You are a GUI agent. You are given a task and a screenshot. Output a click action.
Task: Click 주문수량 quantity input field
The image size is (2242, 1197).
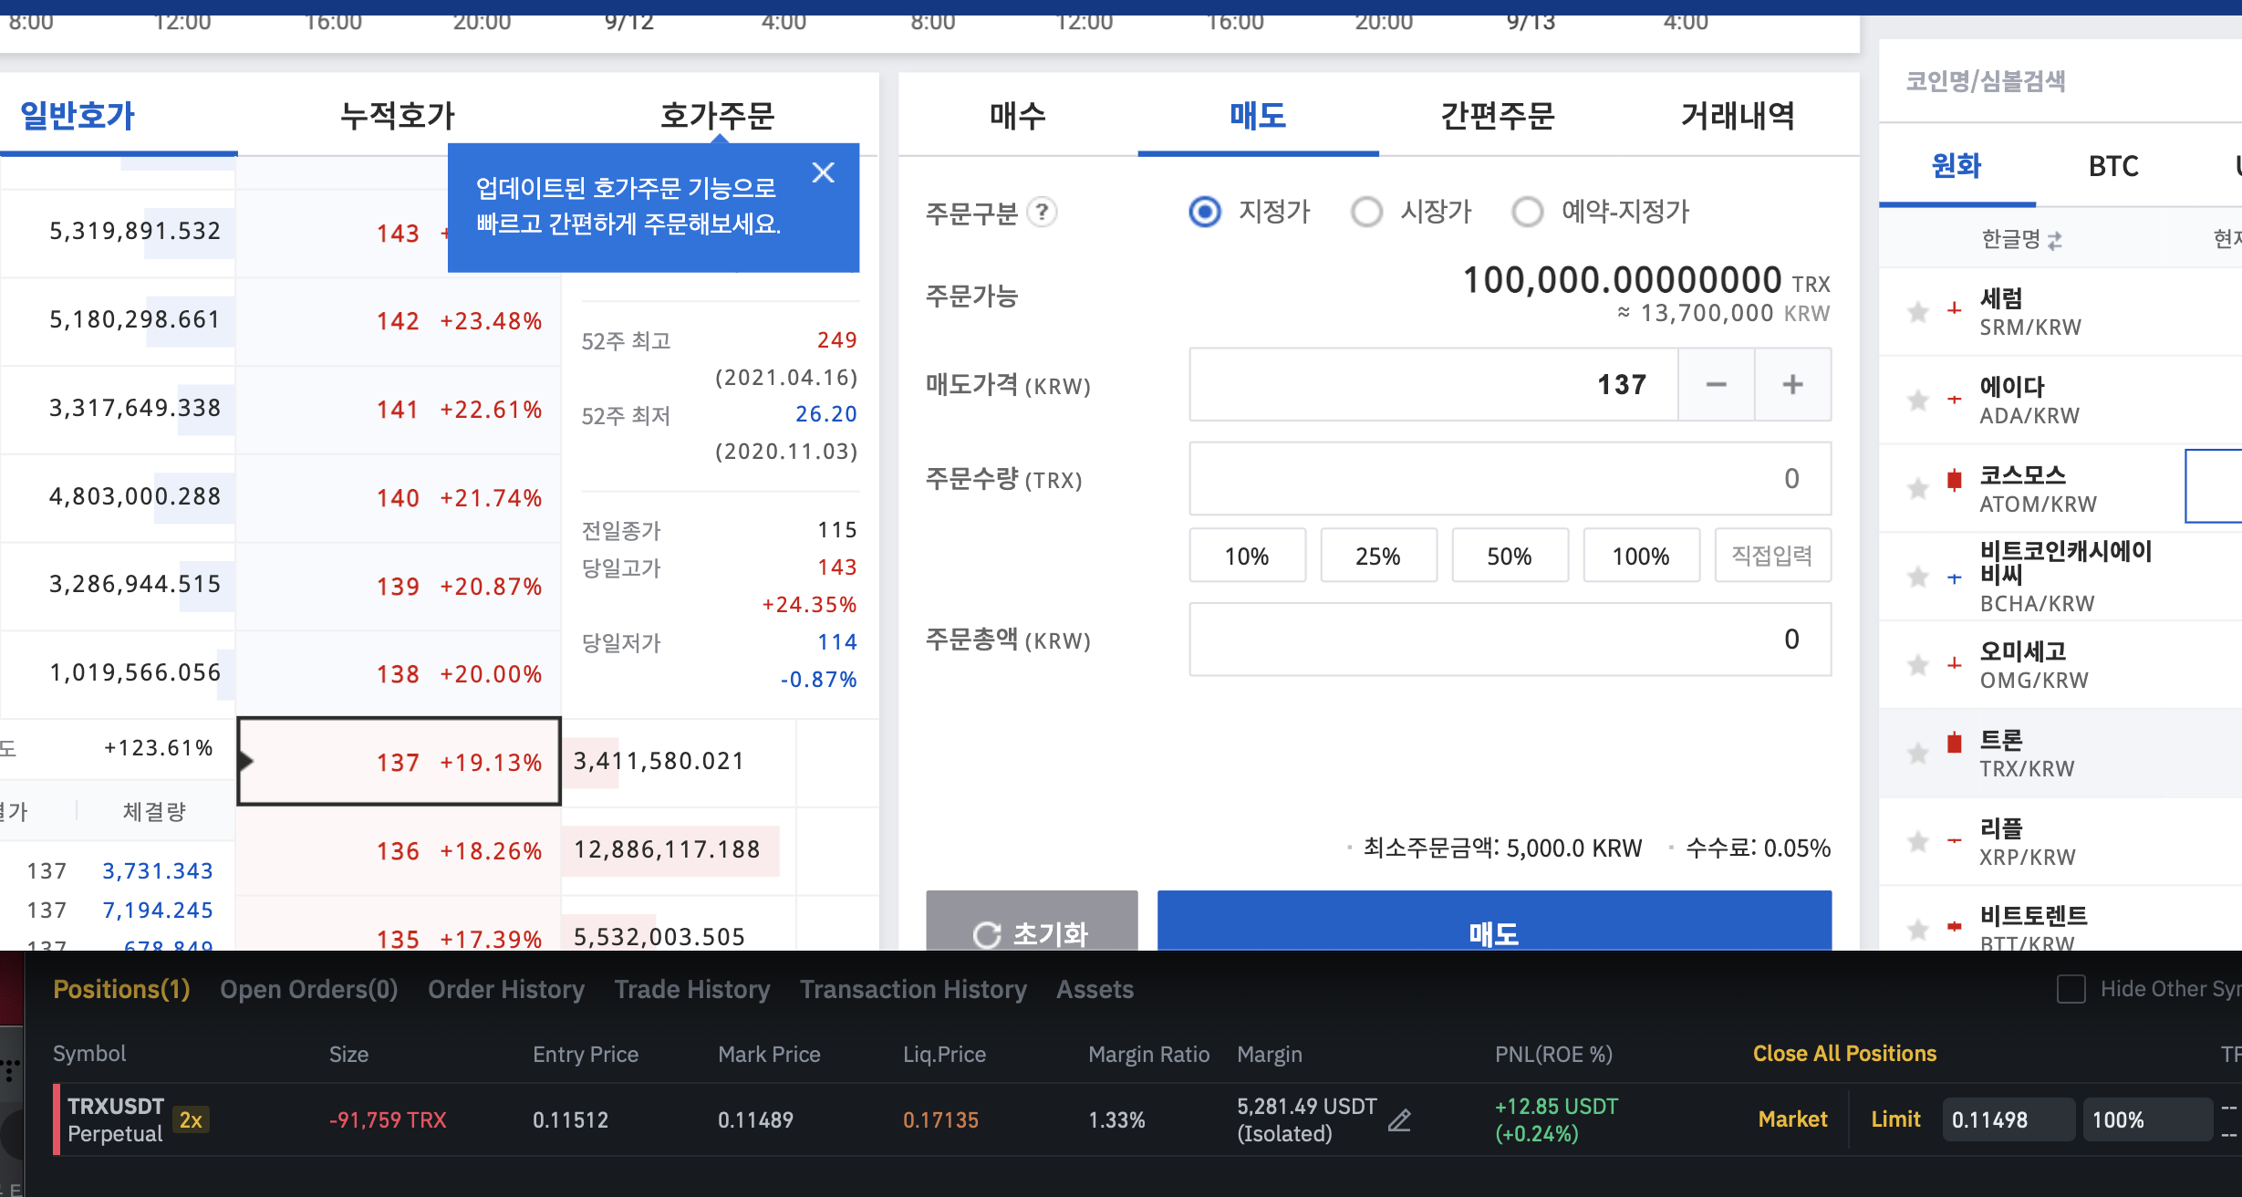pos(1509,479)
